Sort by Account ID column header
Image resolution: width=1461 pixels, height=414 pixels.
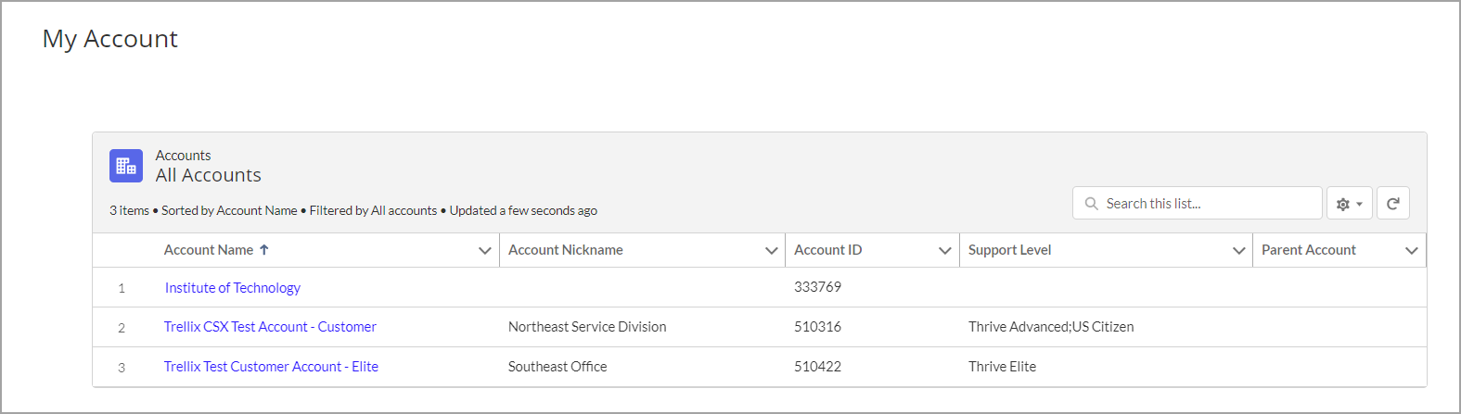pyautogui.click(x=828, y=250)
